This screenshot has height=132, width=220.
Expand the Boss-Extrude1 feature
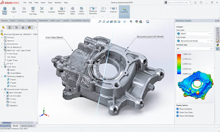4,93
